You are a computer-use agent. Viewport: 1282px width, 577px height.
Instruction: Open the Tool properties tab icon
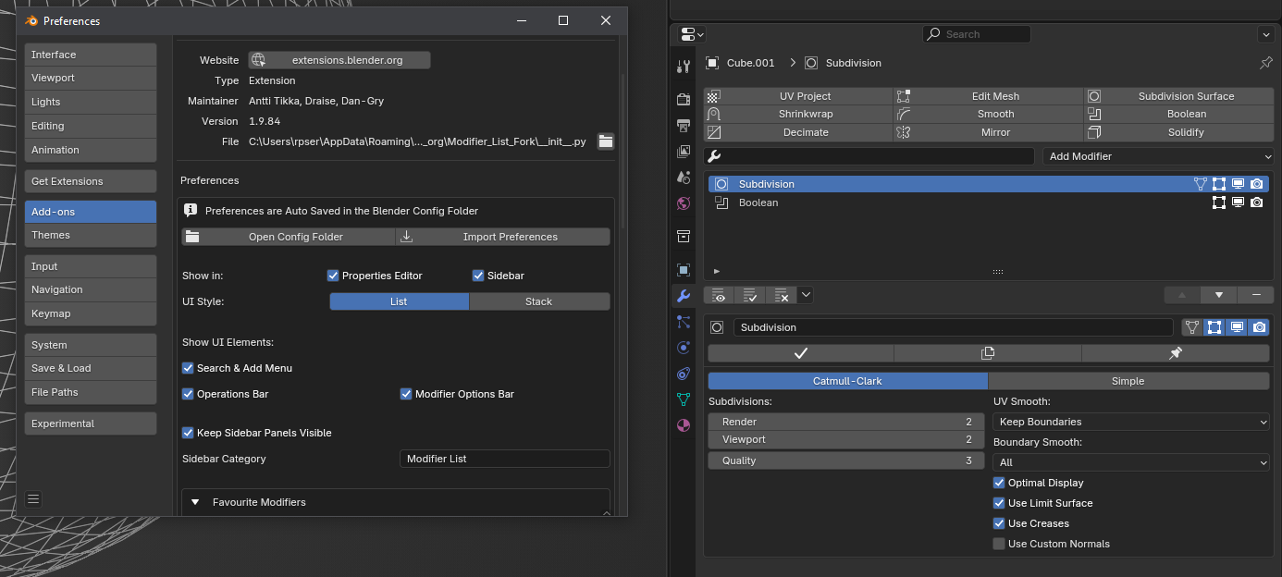(x=684, y=67)
